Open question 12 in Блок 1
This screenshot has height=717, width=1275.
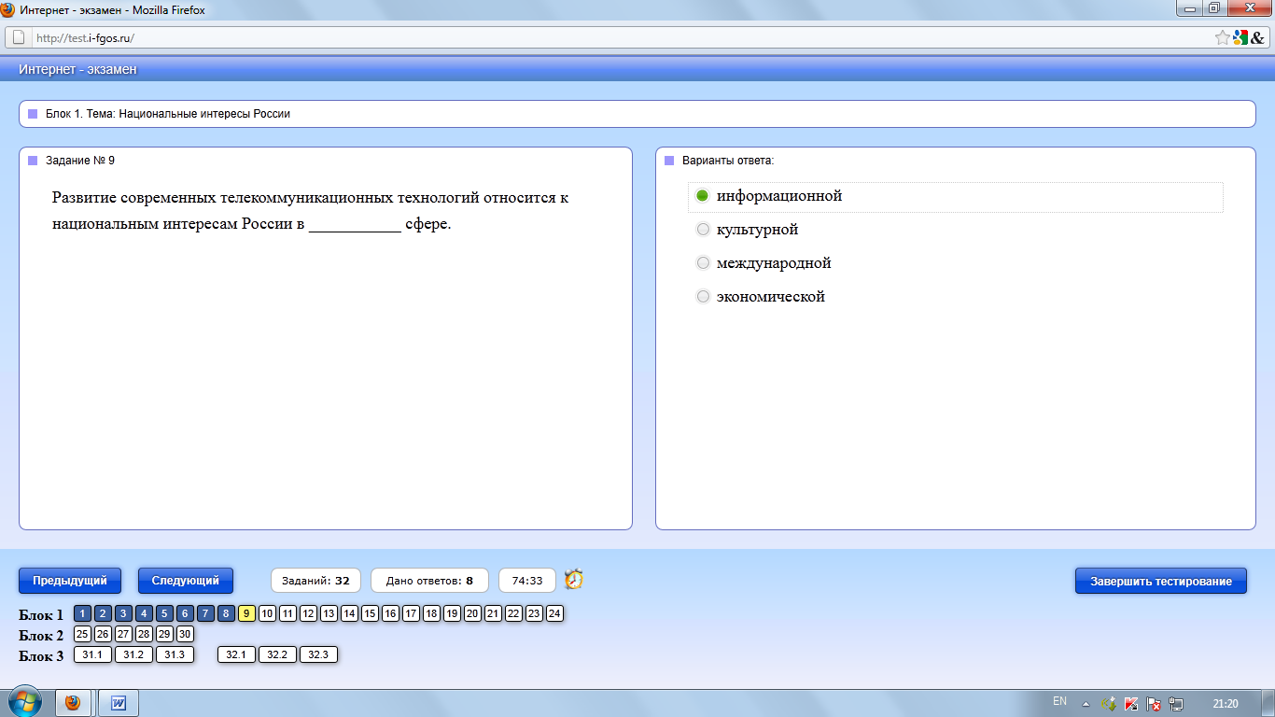click(308, 613)
